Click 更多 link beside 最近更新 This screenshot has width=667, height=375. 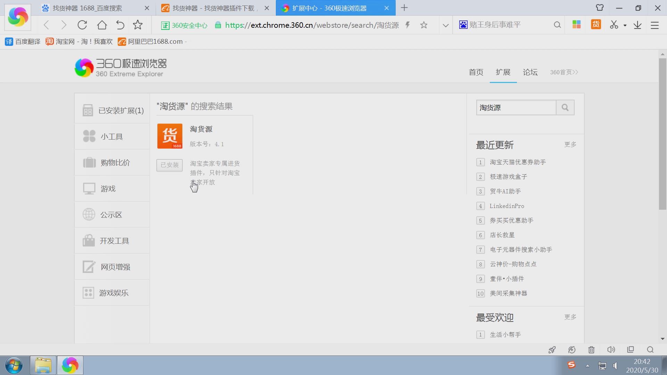pos(570,144)
